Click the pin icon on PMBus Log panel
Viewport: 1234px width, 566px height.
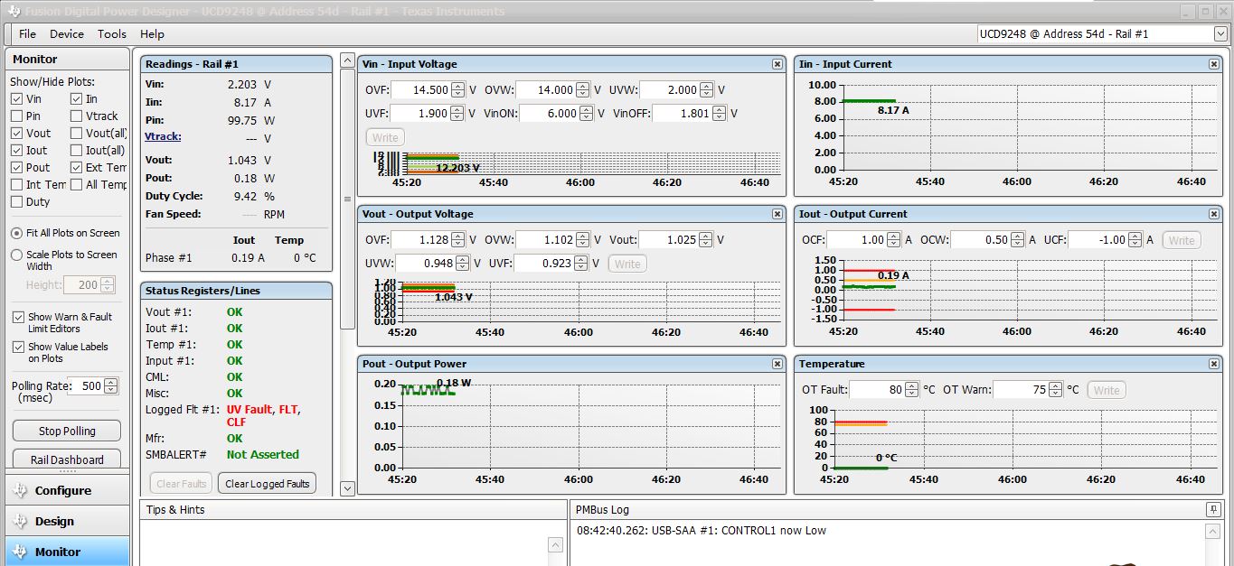pyautogui.click(x=1213, y=510)
